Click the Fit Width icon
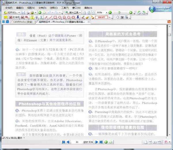Screen dimensions: 173x150 click(93, 13)
